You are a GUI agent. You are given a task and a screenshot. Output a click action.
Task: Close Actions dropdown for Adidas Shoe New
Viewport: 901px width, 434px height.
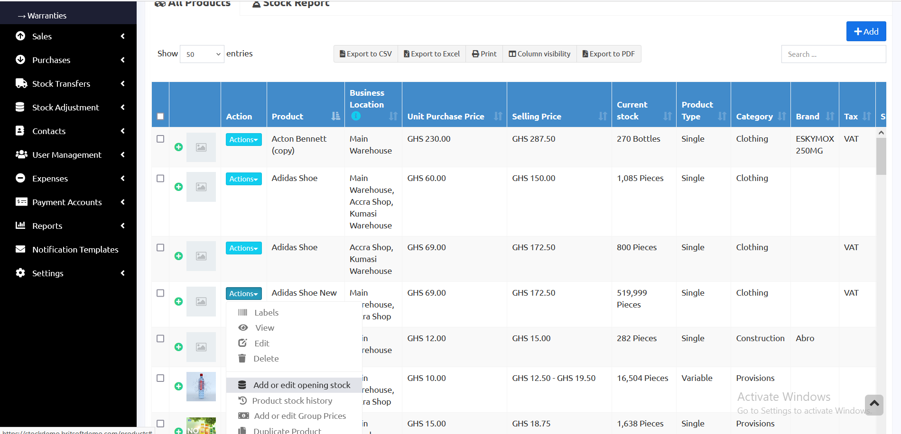point(243,293)
